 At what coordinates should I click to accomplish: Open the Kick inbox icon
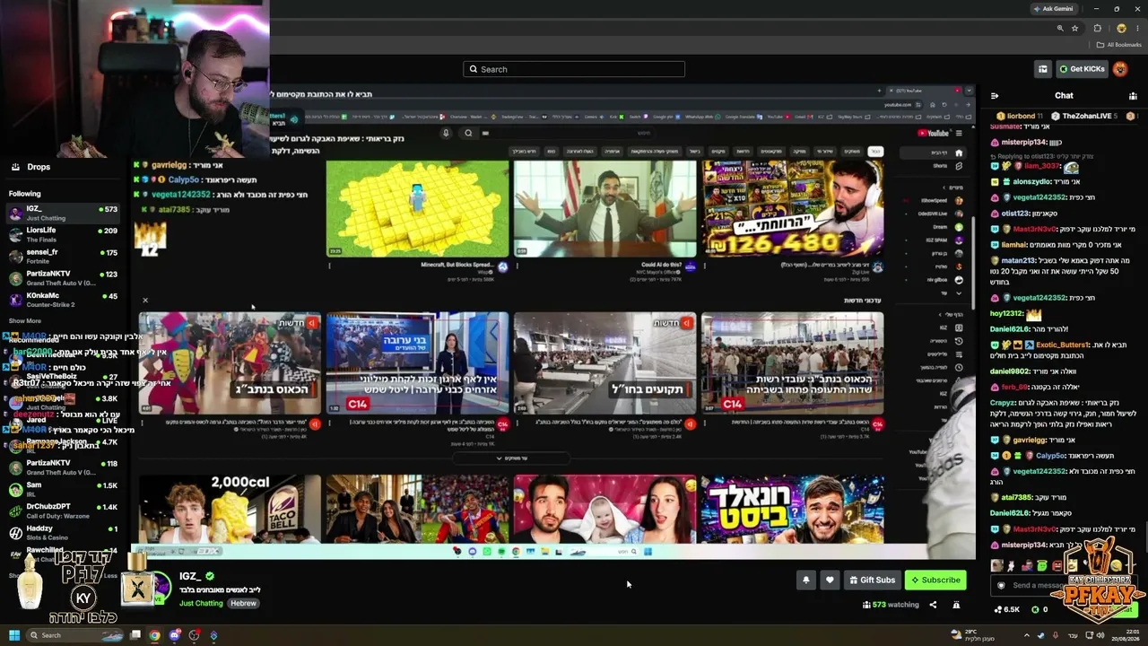click(1042, 69)
